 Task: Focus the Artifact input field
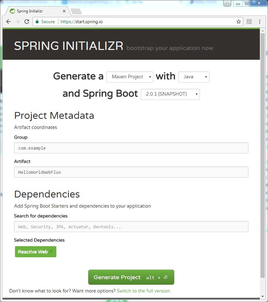131,172
